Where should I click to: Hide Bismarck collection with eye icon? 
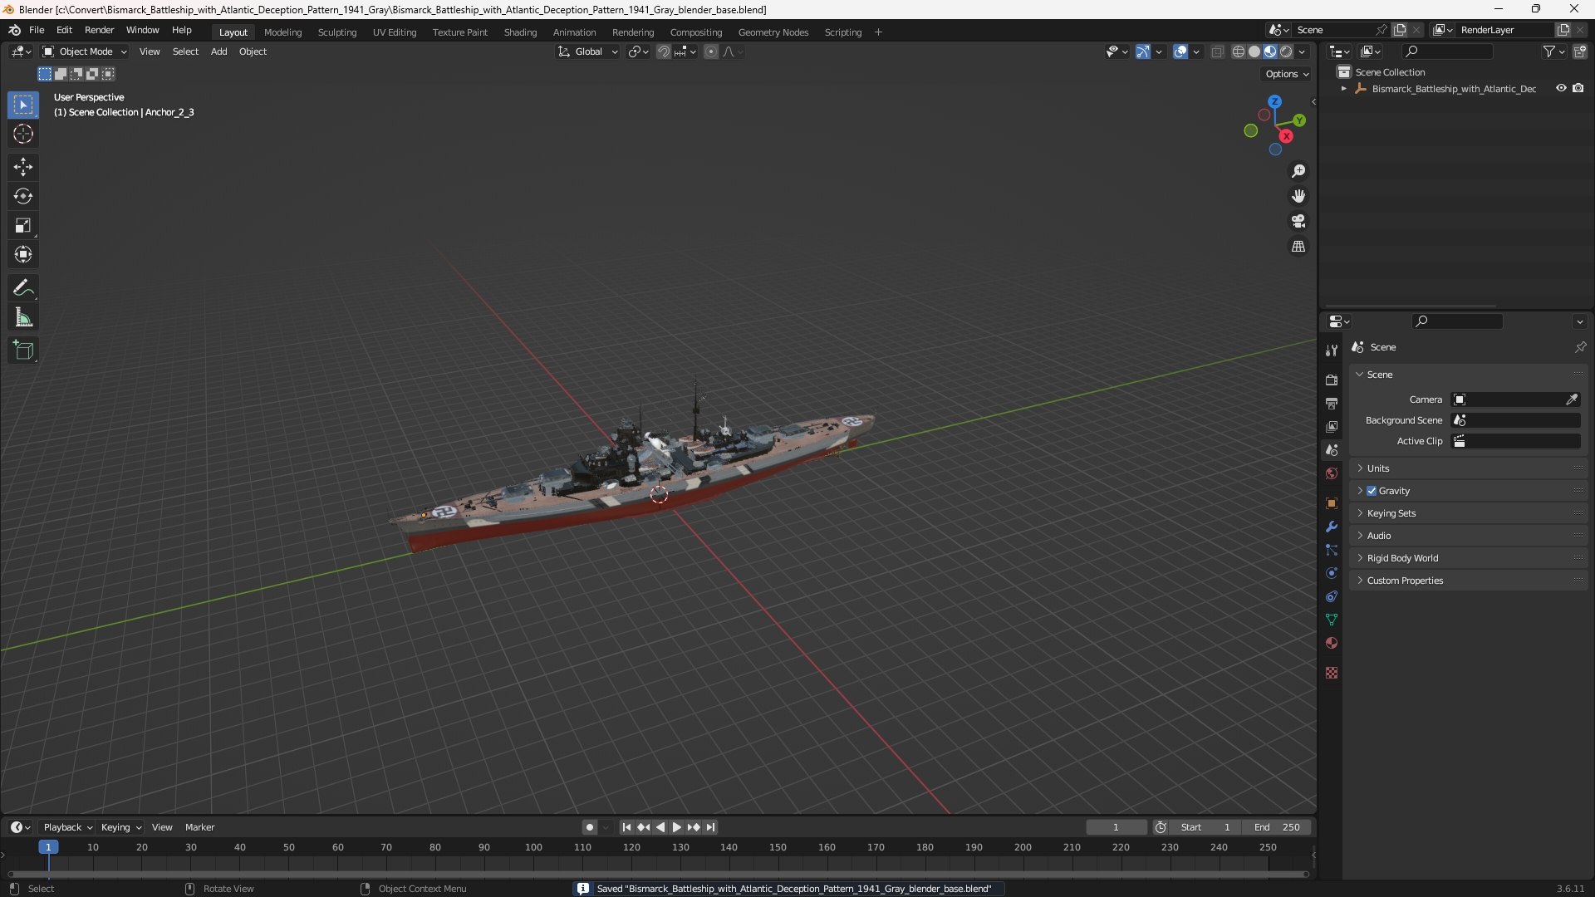pos(1561,88)
